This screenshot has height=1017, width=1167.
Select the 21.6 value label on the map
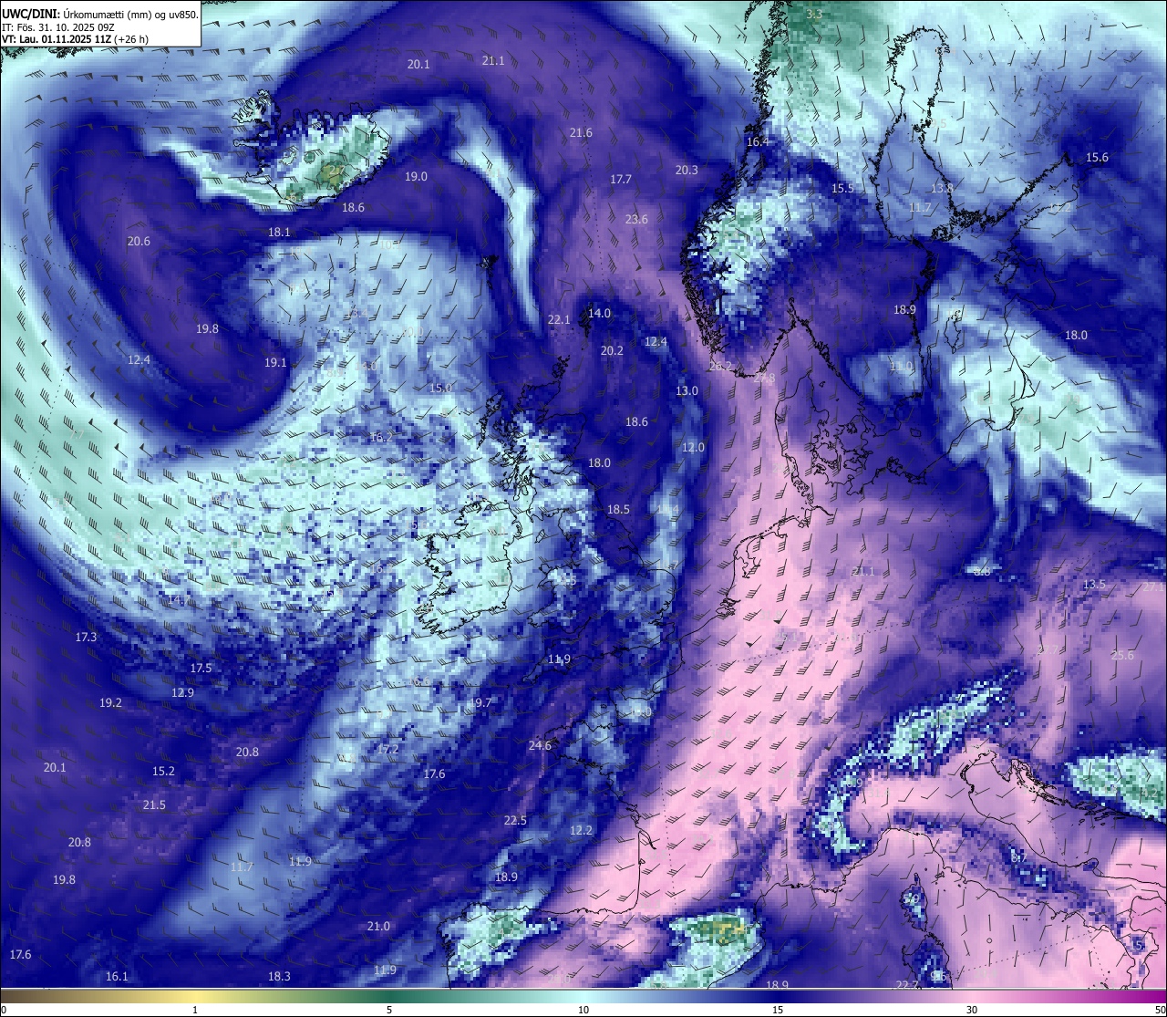[581, 133]
